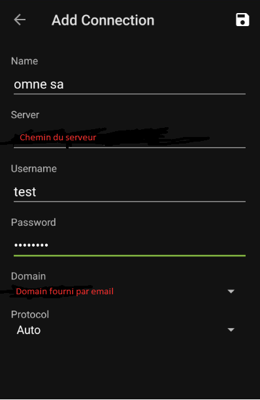The width and height of the screenshot is (260, 400).
Task: Focus the Password field with masked dots
Action: tap(129, 245)
